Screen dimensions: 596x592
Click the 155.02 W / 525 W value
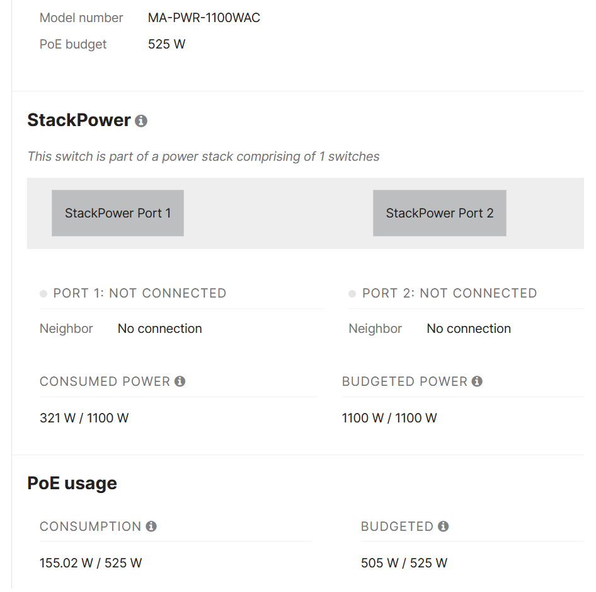90,563
